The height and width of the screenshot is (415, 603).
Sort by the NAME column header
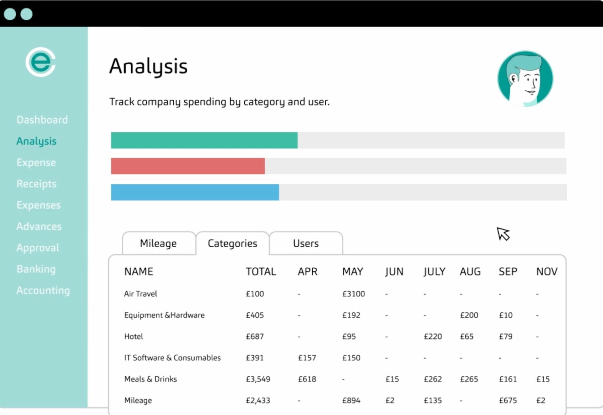(139, 272)
